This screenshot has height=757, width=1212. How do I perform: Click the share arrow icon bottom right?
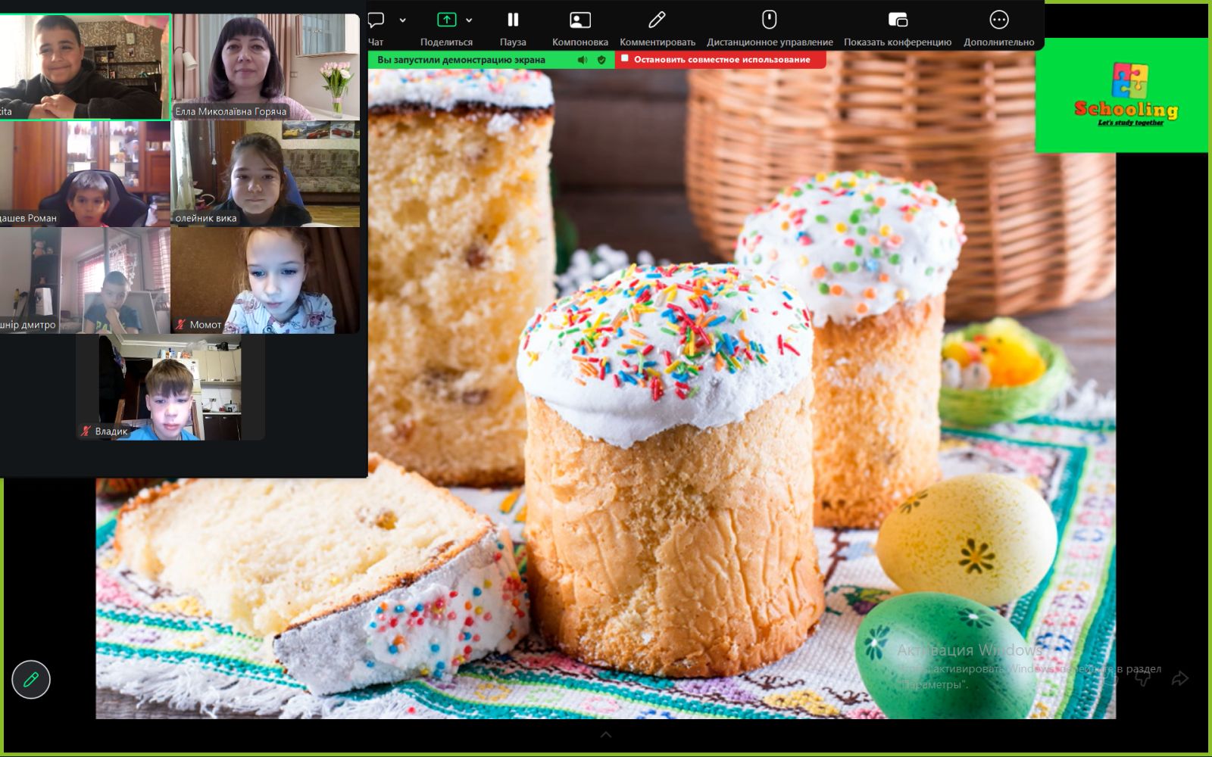1179,678
